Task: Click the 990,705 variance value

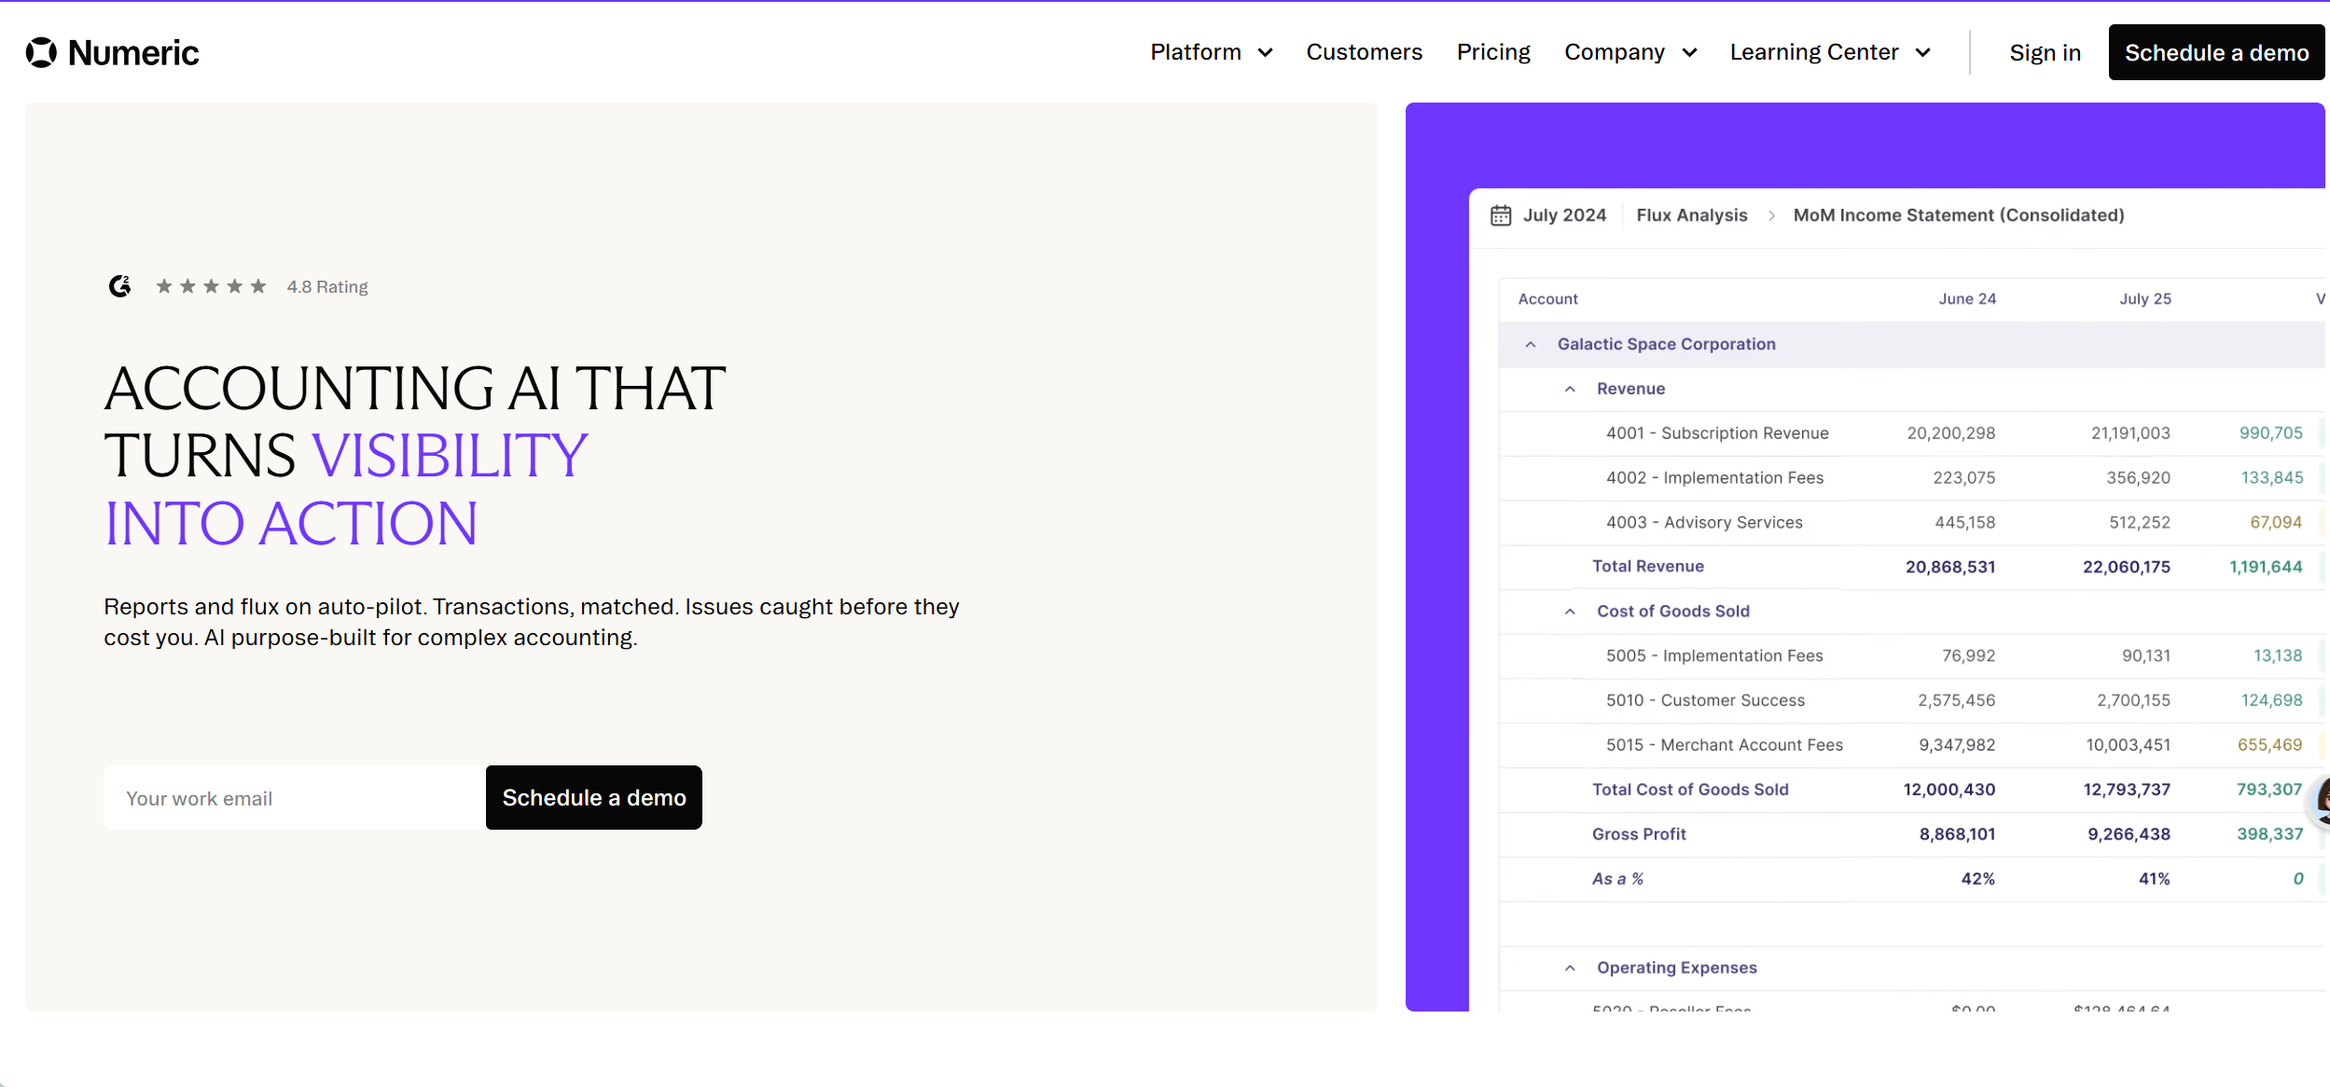Action: 2271,433
